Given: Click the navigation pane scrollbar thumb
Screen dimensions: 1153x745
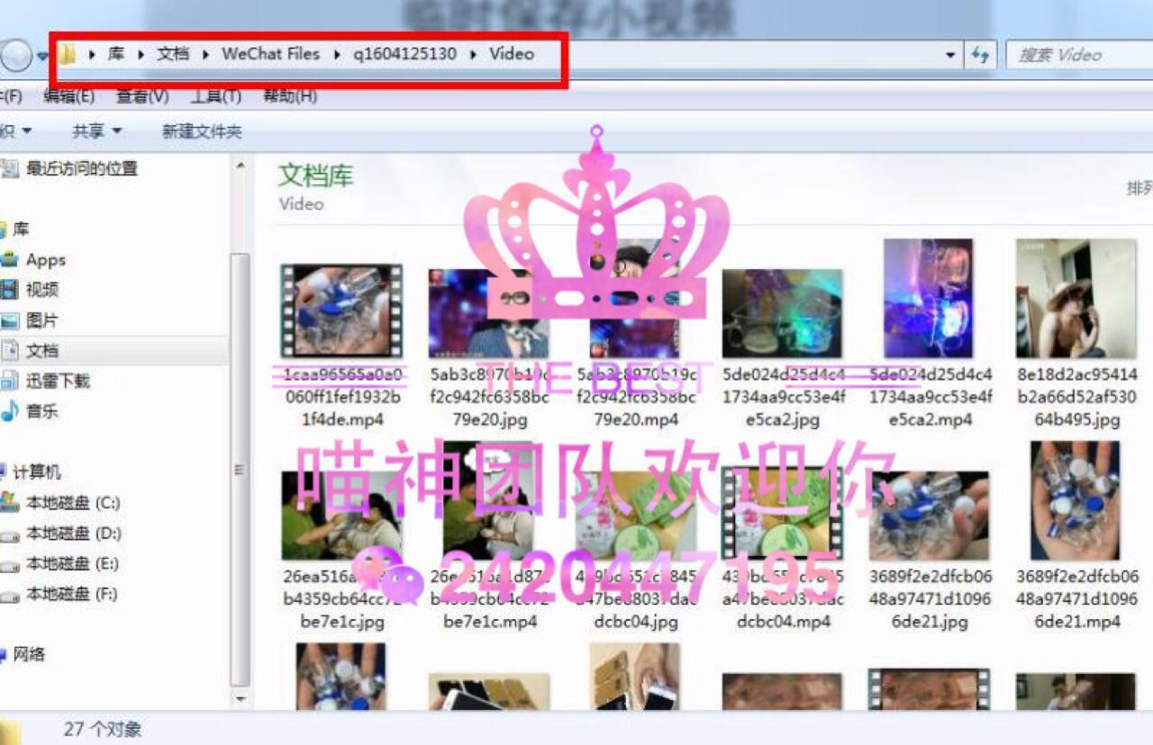Looking at the screenshot, I should [x=240, y=468].
